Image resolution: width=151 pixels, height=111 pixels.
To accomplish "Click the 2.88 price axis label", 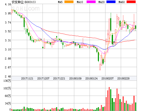I will click(8, 59).
